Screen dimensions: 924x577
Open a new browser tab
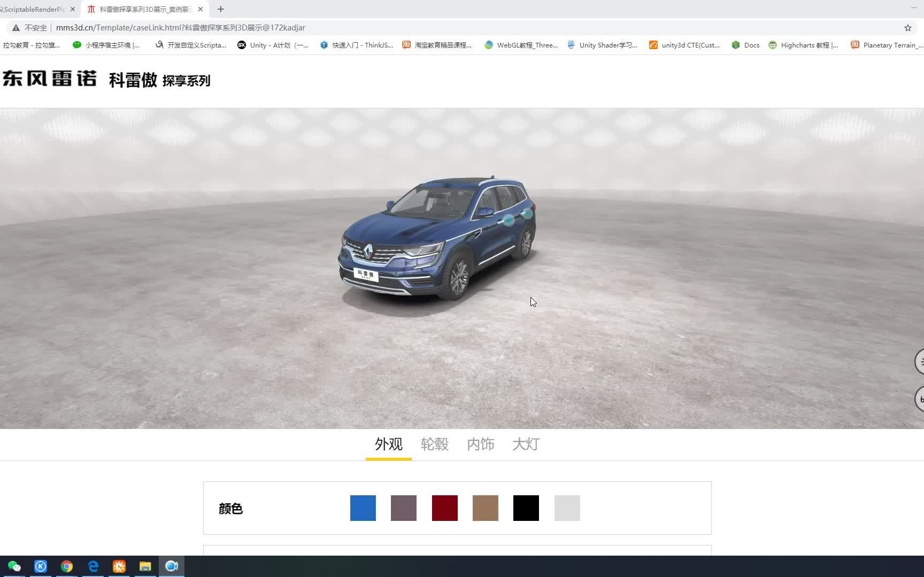tap(221, 9)
